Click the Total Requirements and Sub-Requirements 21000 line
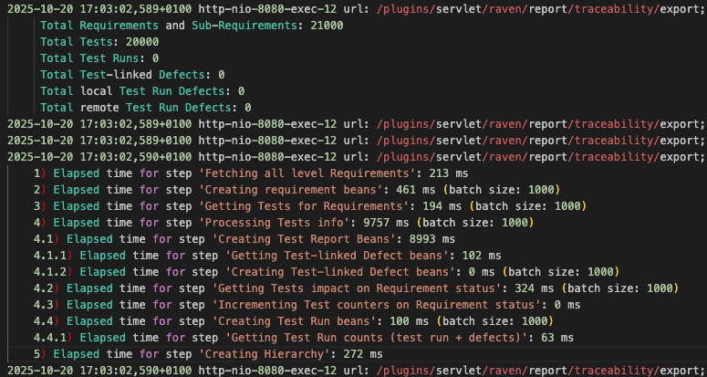Viewport: 707px width, 377px height. (x=192, y=26)
